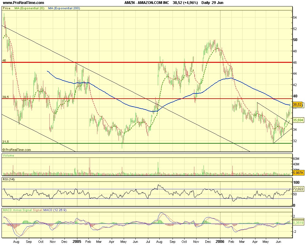This screenshot has height=245, width=307.
Task: Click the 39,5 level label
Action: click(6, 97)
